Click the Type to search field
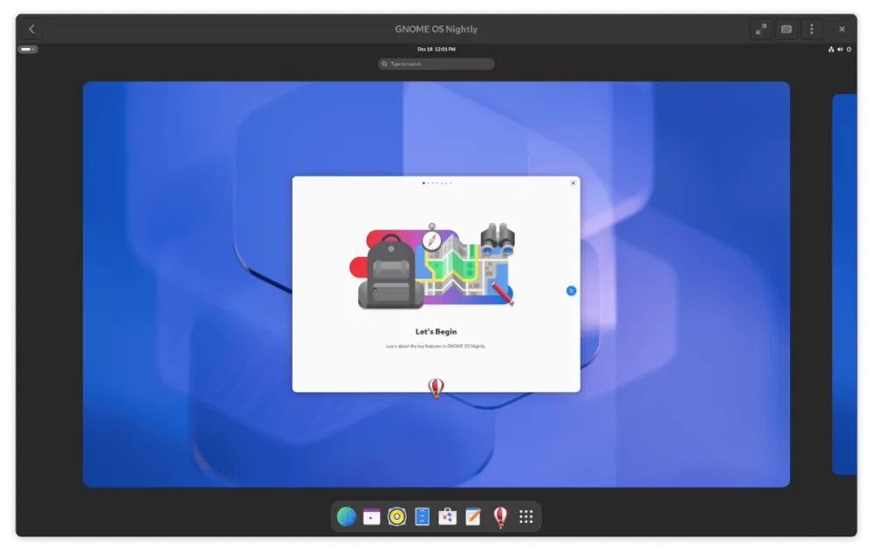873x554 pixels. click(x=436, y=63)
